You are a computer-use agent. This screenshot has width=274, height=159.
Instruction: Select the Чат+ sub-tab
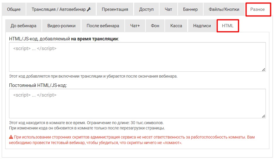135,26
